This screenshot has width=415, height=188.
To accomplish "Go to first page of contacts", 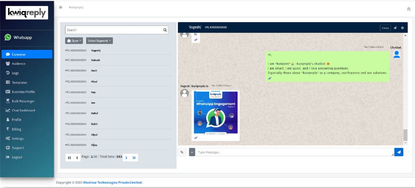I will click(69, 158).
